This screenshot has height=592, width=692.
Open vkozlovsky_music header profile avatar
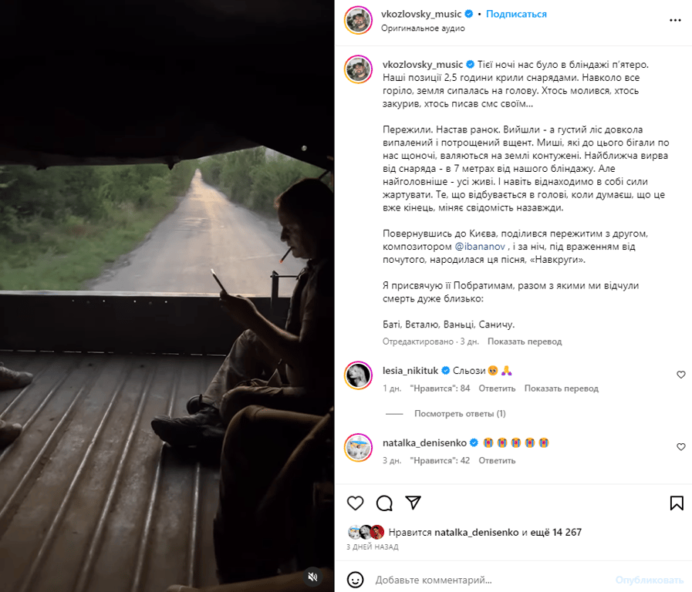[x=359, y=20]
